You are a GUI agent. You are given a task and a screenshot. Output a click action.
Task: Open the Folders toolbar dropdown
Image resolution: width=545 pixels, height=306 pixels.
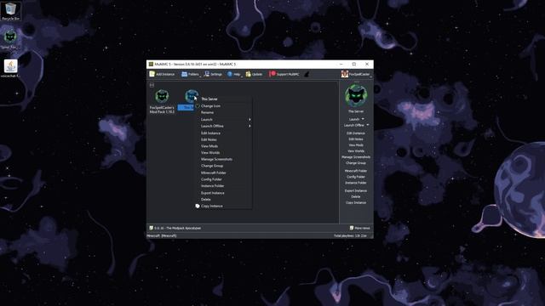click(x=191, y=74)
